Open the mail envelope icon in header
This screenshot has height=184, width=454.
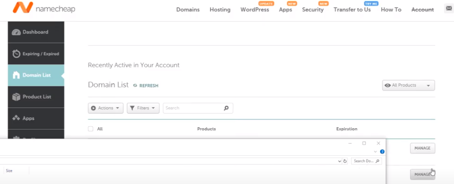click(x=449, y=9)
